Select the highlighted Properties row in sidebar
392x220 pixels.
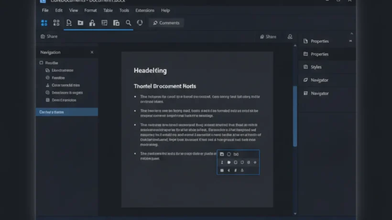(327, 54)
